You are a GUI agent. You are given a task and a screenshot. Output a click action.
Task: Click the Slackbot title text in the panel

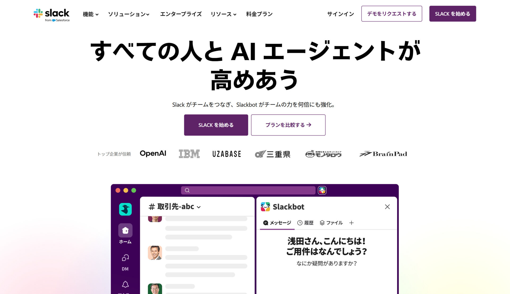point(288,207)
